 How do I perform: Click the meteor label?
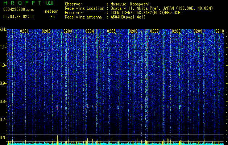pos(51,11)
